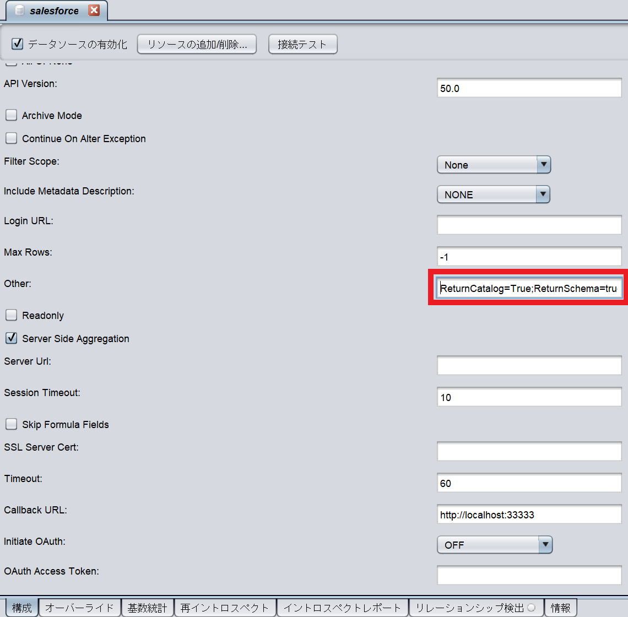Switch to オーバーライド tab
628x617 pixels.
(80, 608)
